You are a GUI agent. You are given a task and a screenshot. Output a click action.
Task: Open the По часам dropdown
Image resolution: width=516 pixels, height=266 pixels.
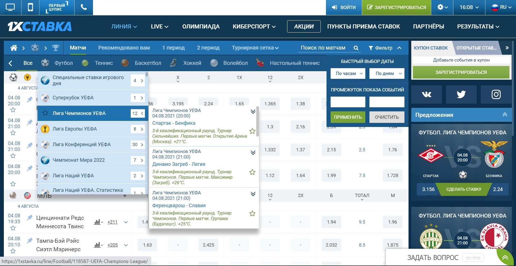[348, 73]
